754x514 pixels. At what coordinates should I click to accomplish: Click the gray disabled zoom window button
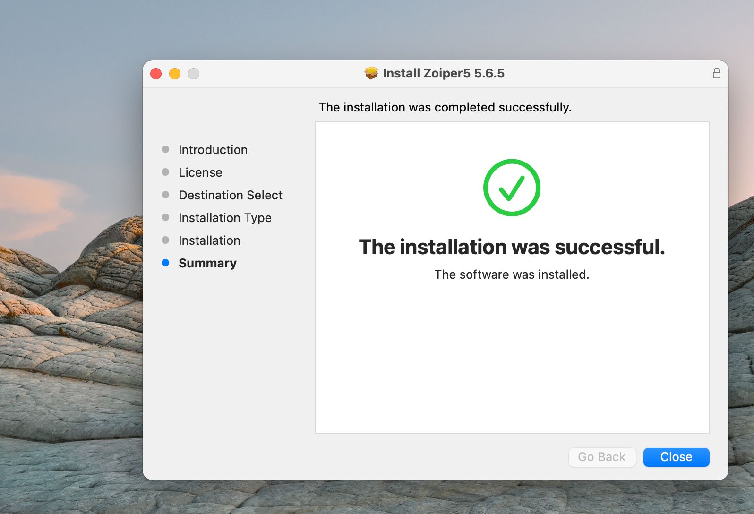click(x=194, y=74)
